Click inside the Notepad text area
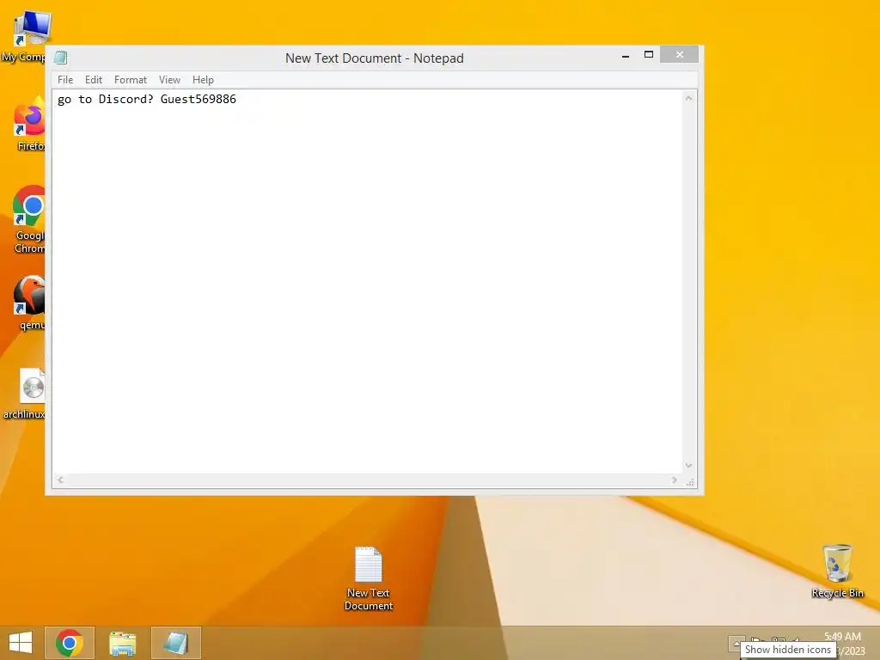Image resolution: width=880 pixels, height=660 pixels. [x=368, y=281]
